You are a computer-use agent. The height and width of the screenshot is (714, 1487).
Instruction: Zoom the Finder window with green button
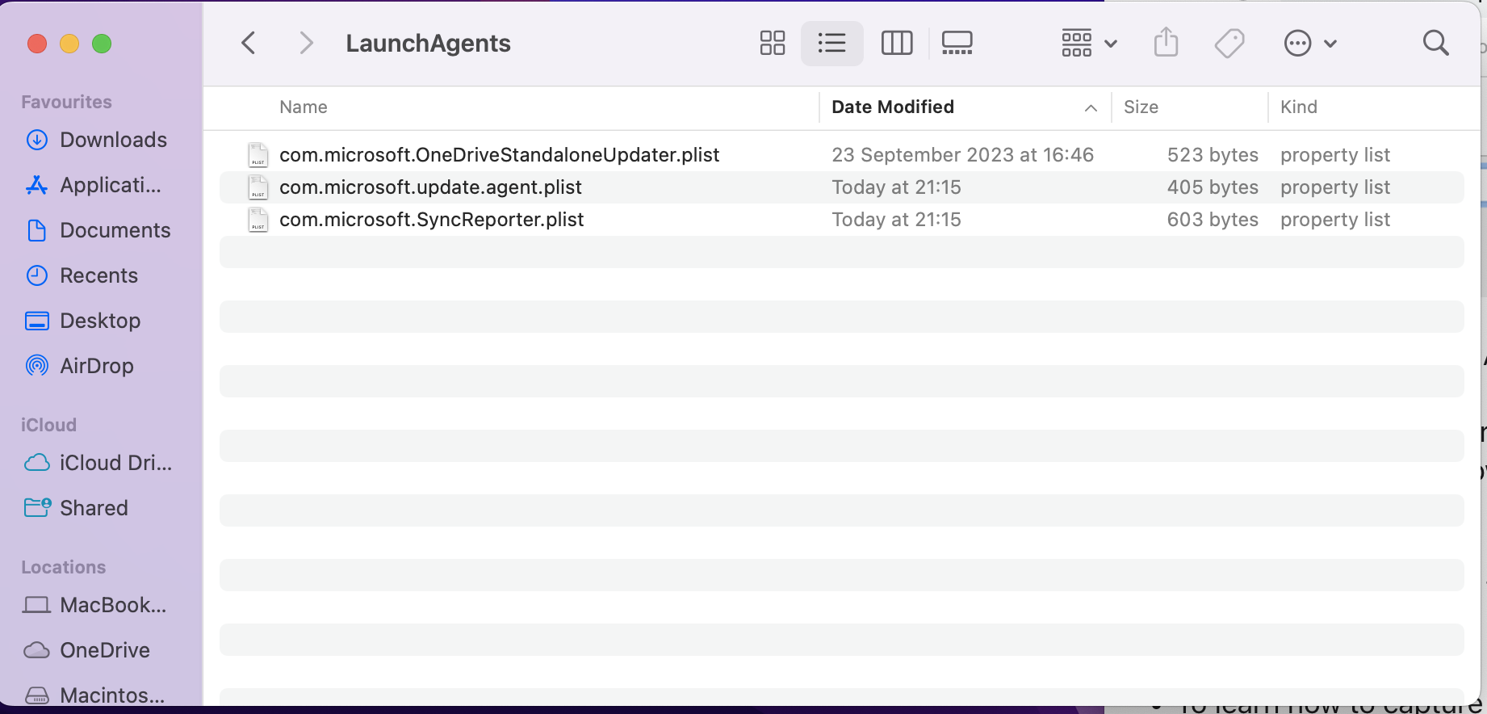102,44
